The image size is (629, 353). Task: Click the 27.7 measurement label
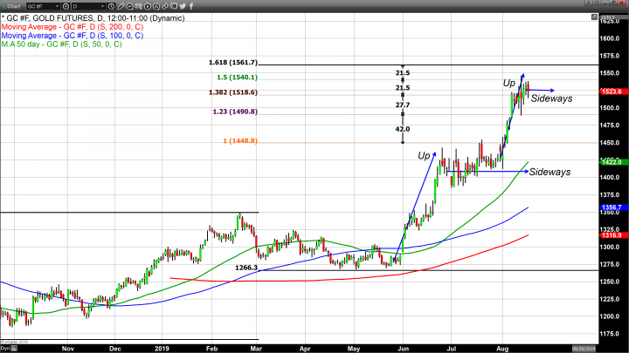coord(403,105)
